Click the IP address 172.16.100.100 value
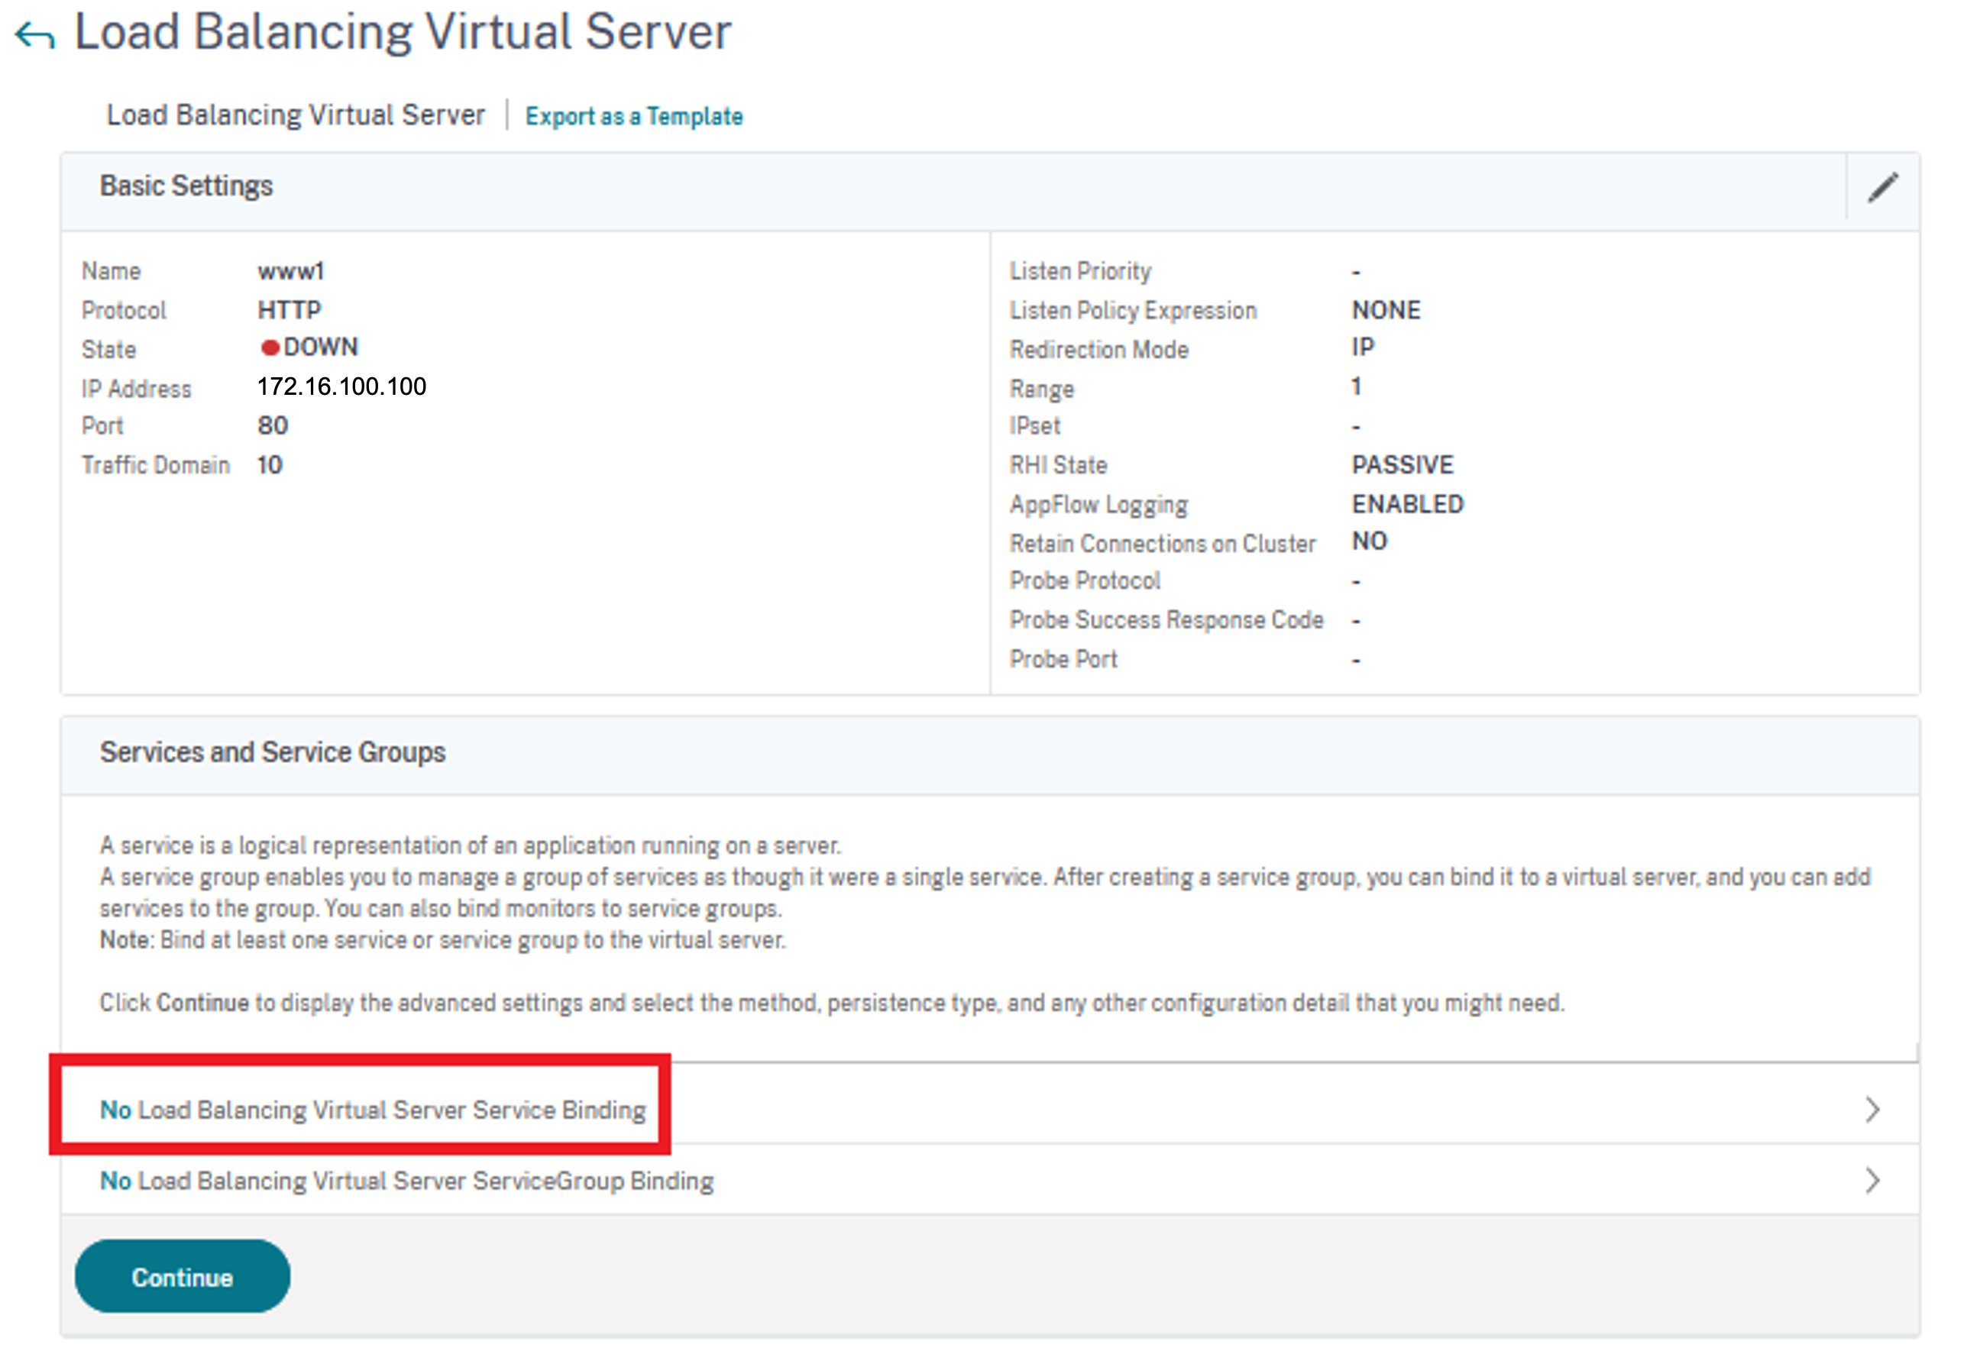Screen dimensions: 1967x1351 (x=341, y=387)
